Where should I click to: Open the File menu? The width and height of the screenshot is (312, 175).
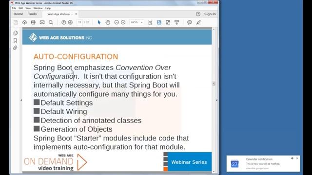tap(14, 8)
